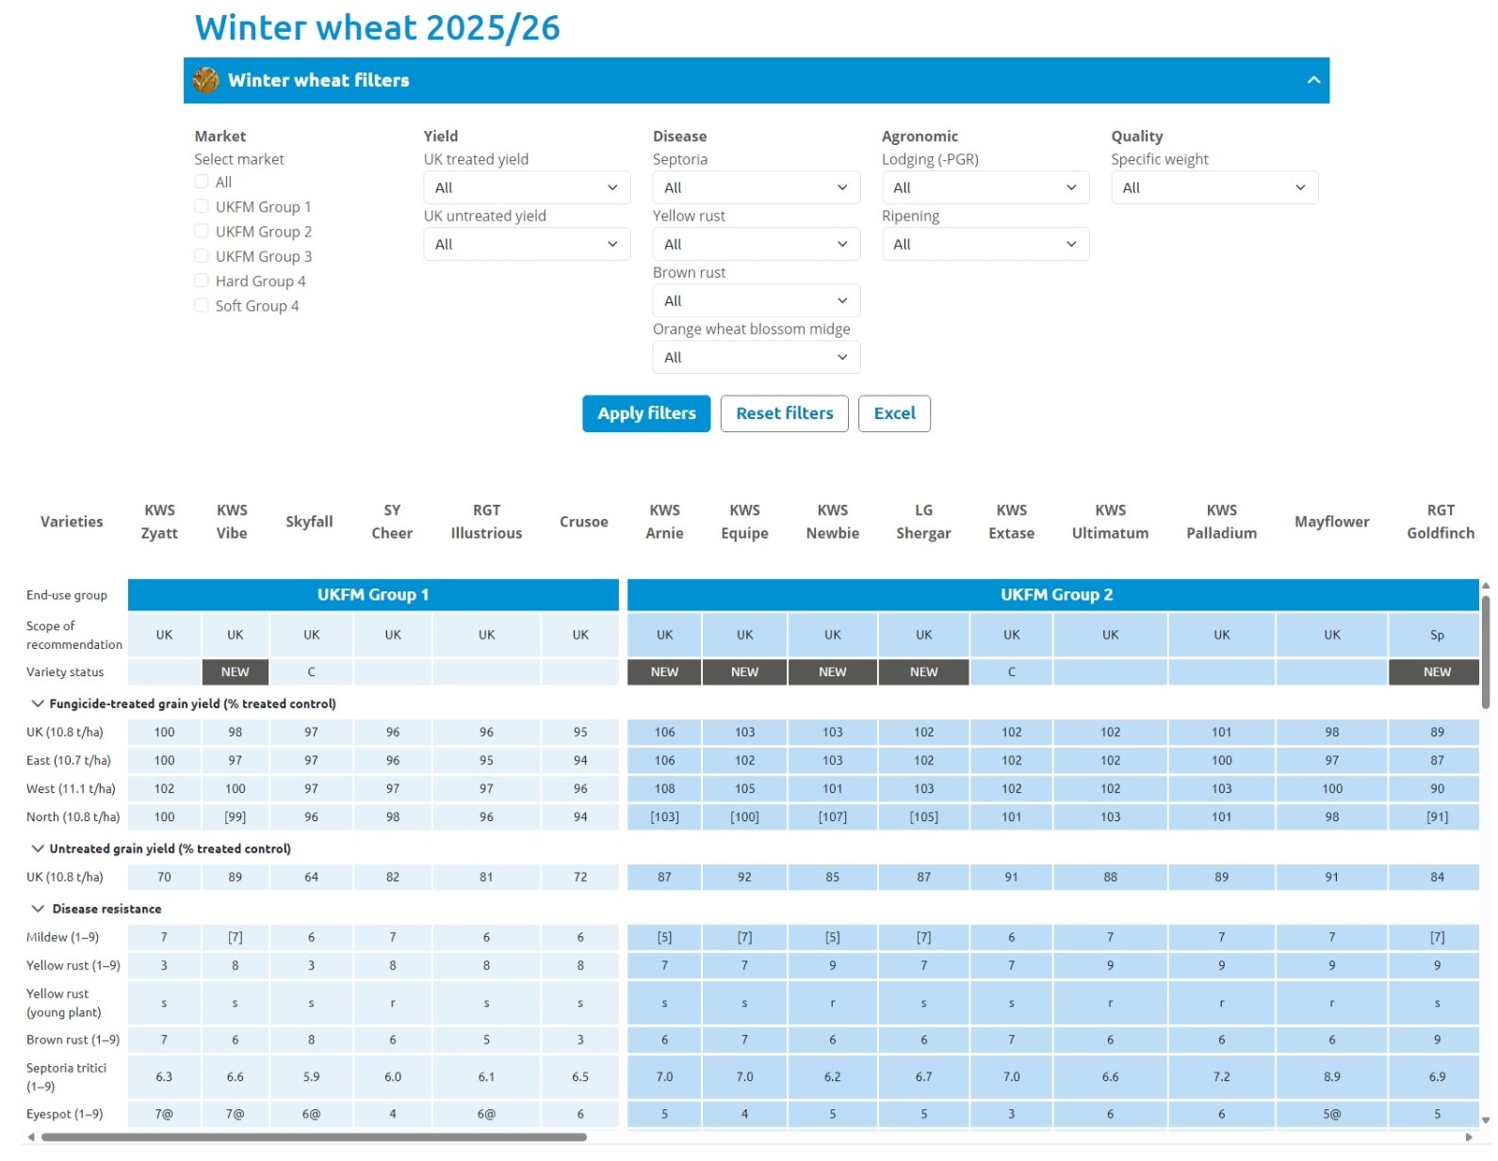
Task: Select the KWS Arnie variety header
Action: point(664,522)
